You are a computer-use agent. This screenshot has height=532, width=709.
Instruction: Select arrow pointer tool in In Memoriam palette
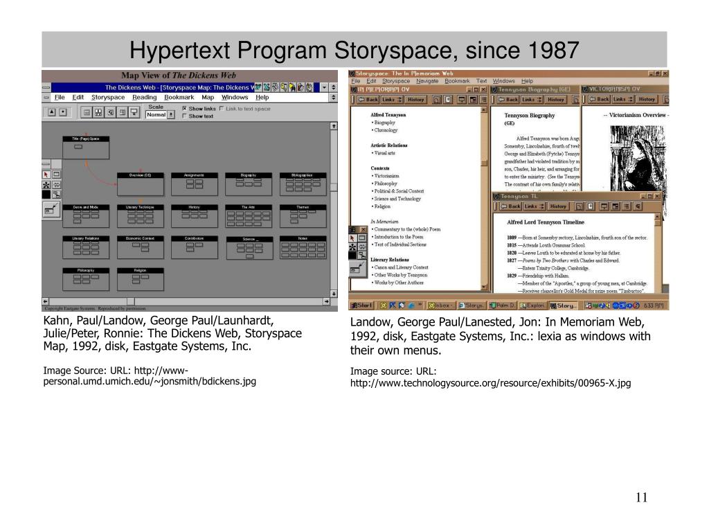coord(352,238)
